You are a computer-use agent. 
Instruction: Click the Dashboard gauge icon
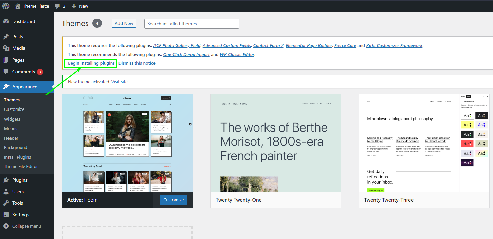[x=6, y=21]
